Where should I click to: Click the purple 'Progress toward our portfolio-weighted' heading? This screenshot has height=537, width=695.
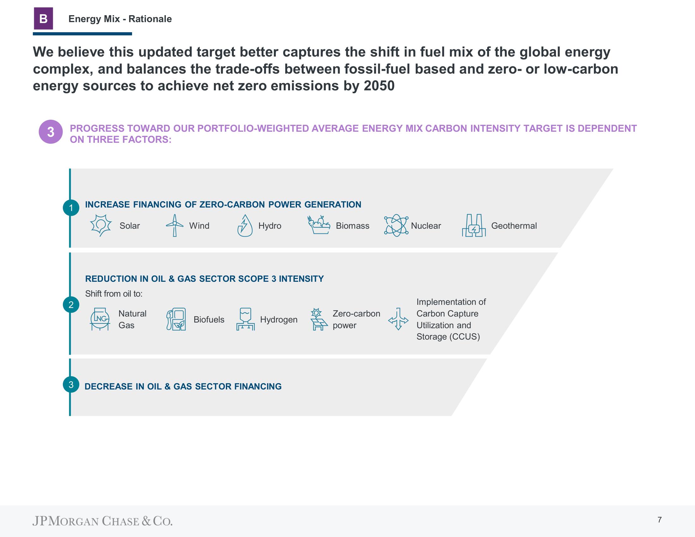(x=353, y=134)
